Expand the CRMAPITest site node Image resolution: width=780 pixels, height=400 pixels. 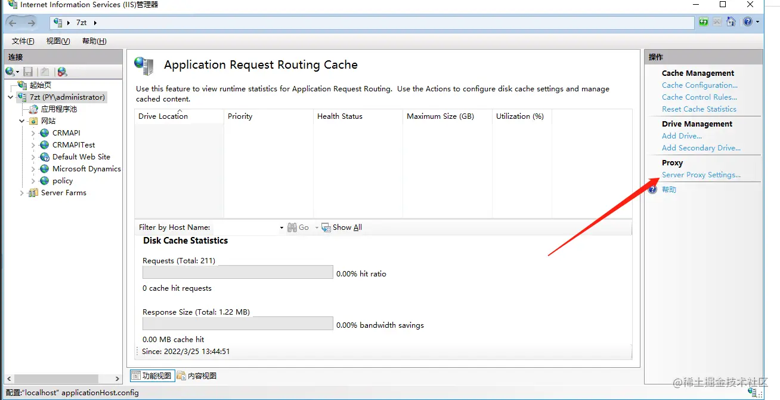pos(33,145)
